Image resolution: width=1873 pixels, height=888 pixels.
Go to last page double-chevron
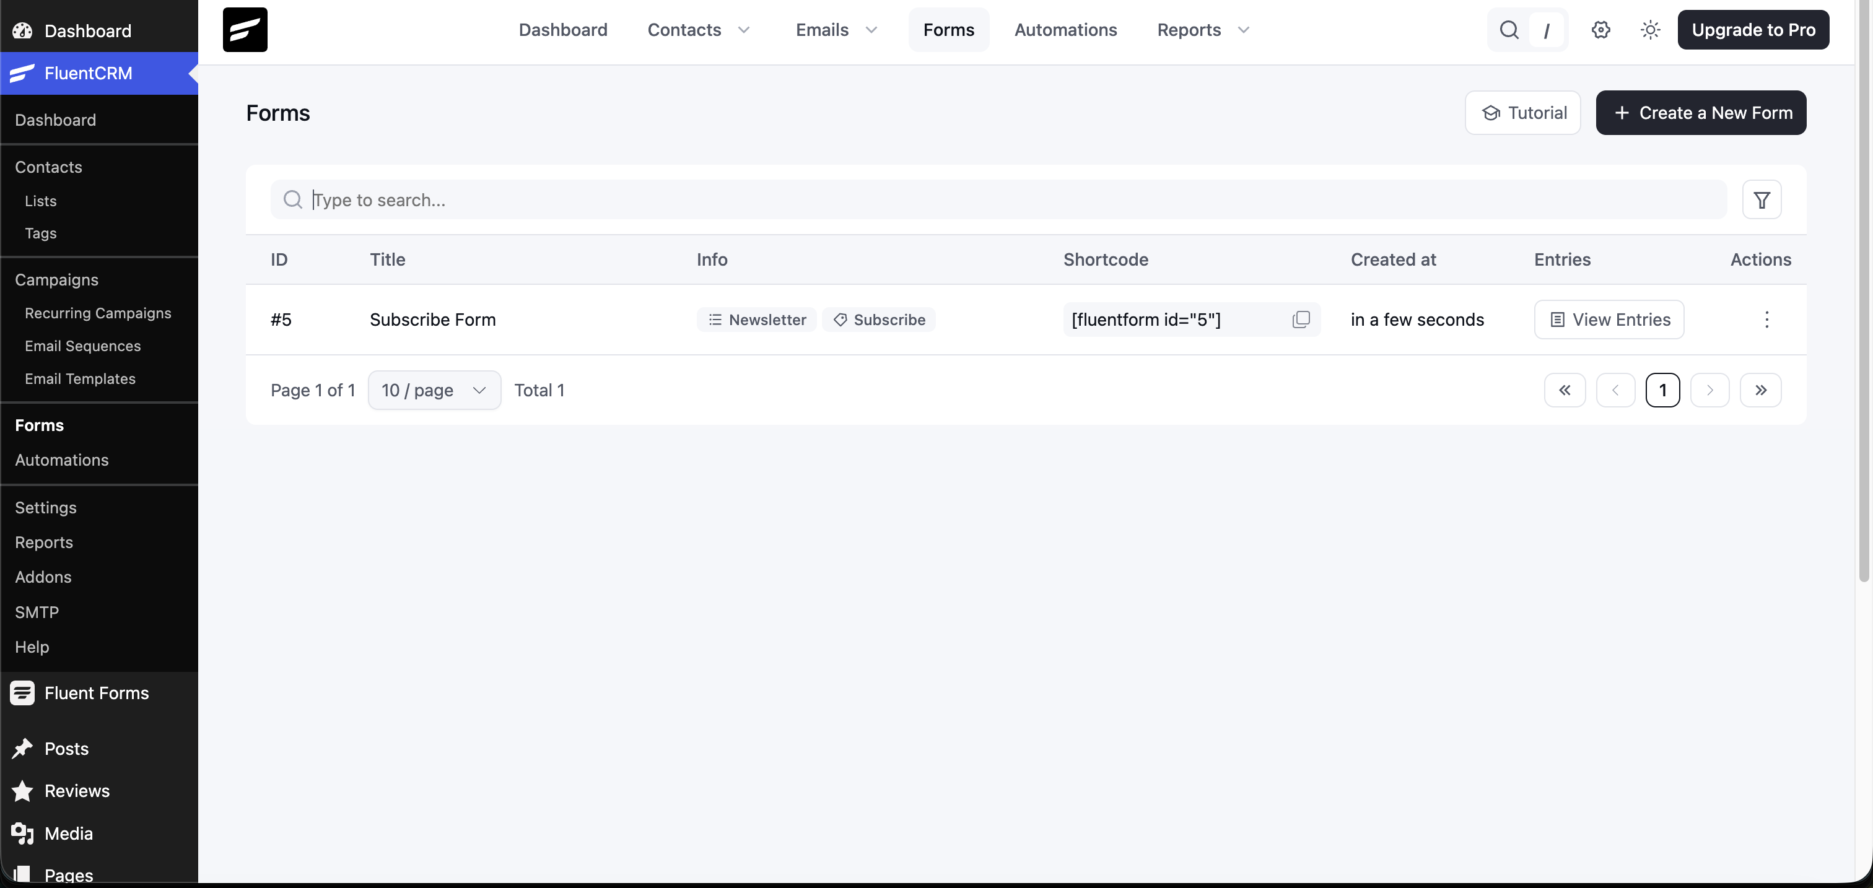point(1760,390)
